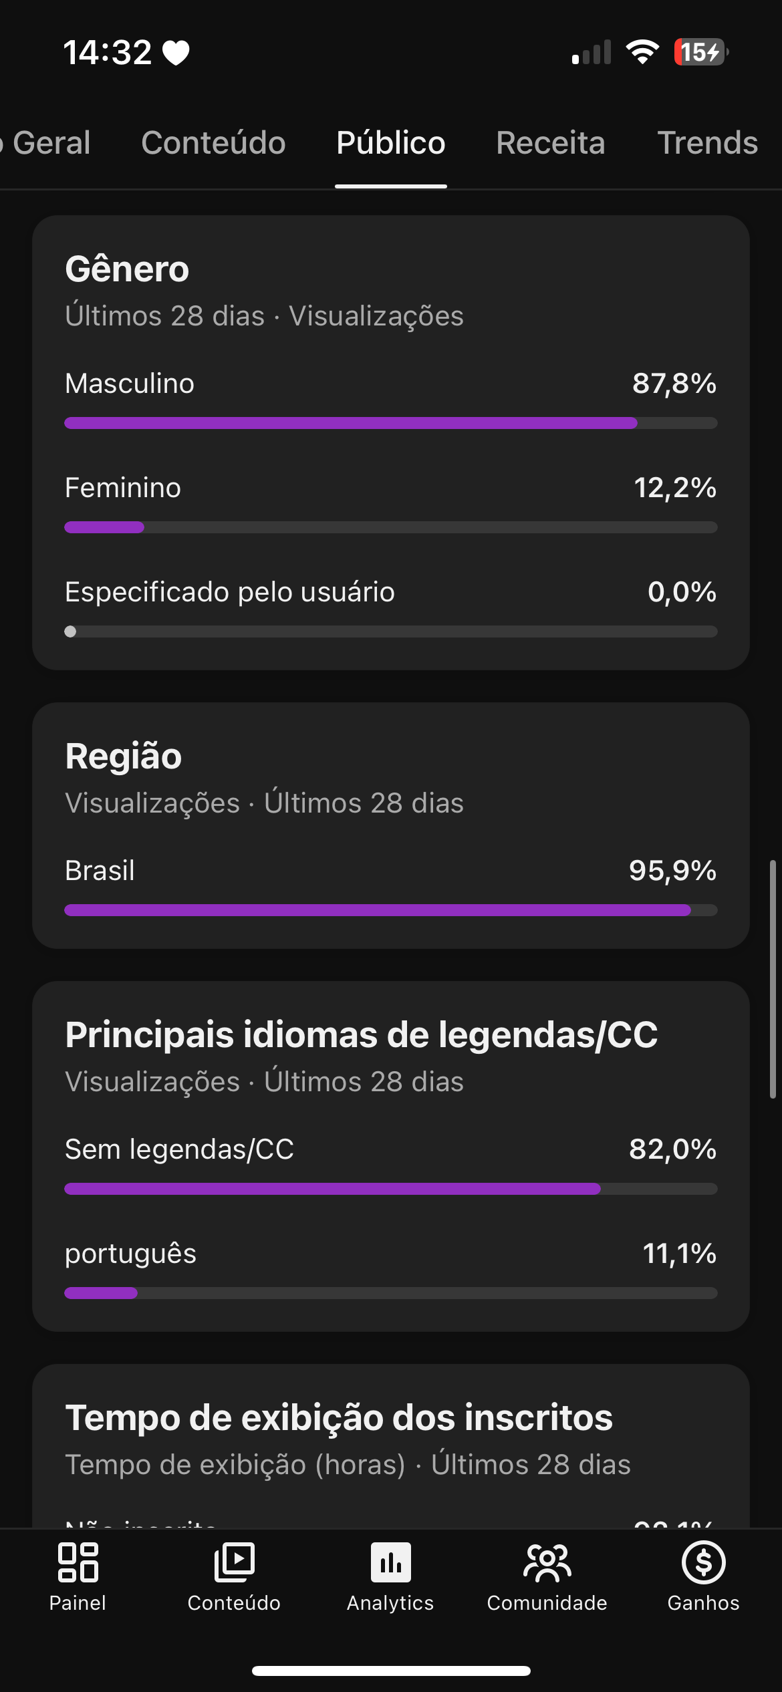The height and width of the screenshot is (1692, 782).
Task: Select the active Público tab
Action: pos(391,143)
